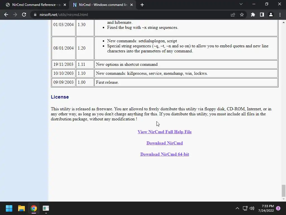This screenshot has height=215, width=286.
Task: Click the version 1.10 cell
Action: tap(85, 73)
